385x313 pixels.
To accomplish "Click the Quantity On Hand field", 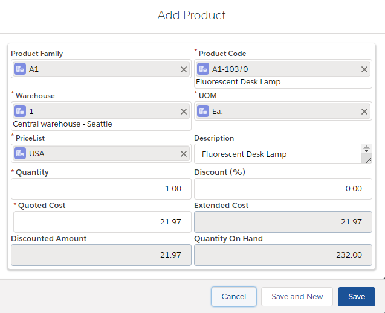I will point(283,255).
